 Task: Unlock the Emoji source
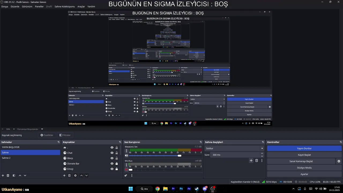(117, 169)
